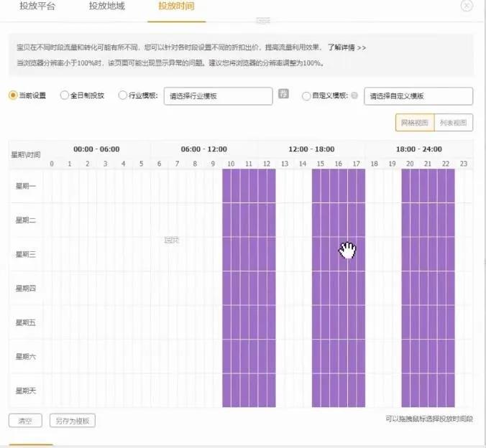Click the help icon next to 自定义模板
The width and height of the screenshot is (486, 448).
click(x=354, y=95)
